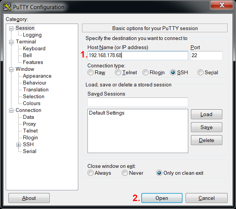
Task: Click the Load button
Action: [x=207, y=114]
